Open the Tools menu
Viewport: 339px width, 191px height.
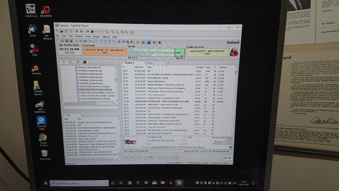pos(88,37)
